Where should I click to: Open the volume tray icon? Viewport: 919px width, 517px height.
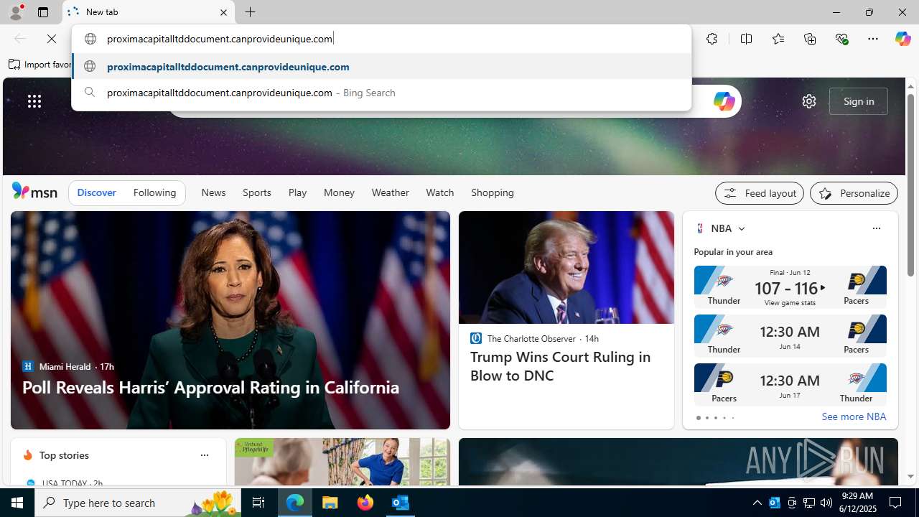pyautogui.click(x=826, y=503)
